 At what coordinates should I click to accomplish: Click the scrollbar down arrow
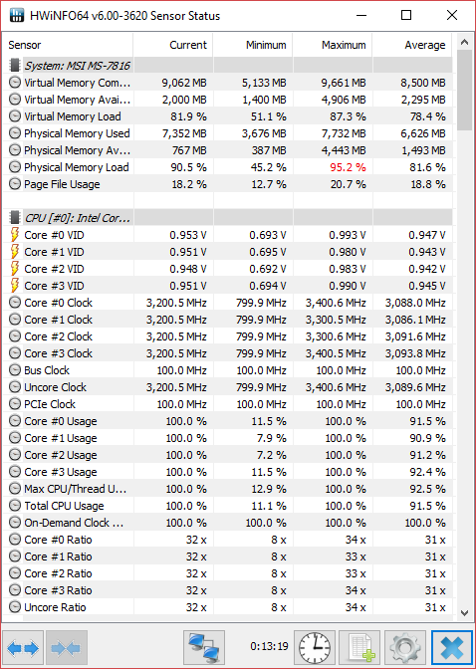[x=464, y=613]
